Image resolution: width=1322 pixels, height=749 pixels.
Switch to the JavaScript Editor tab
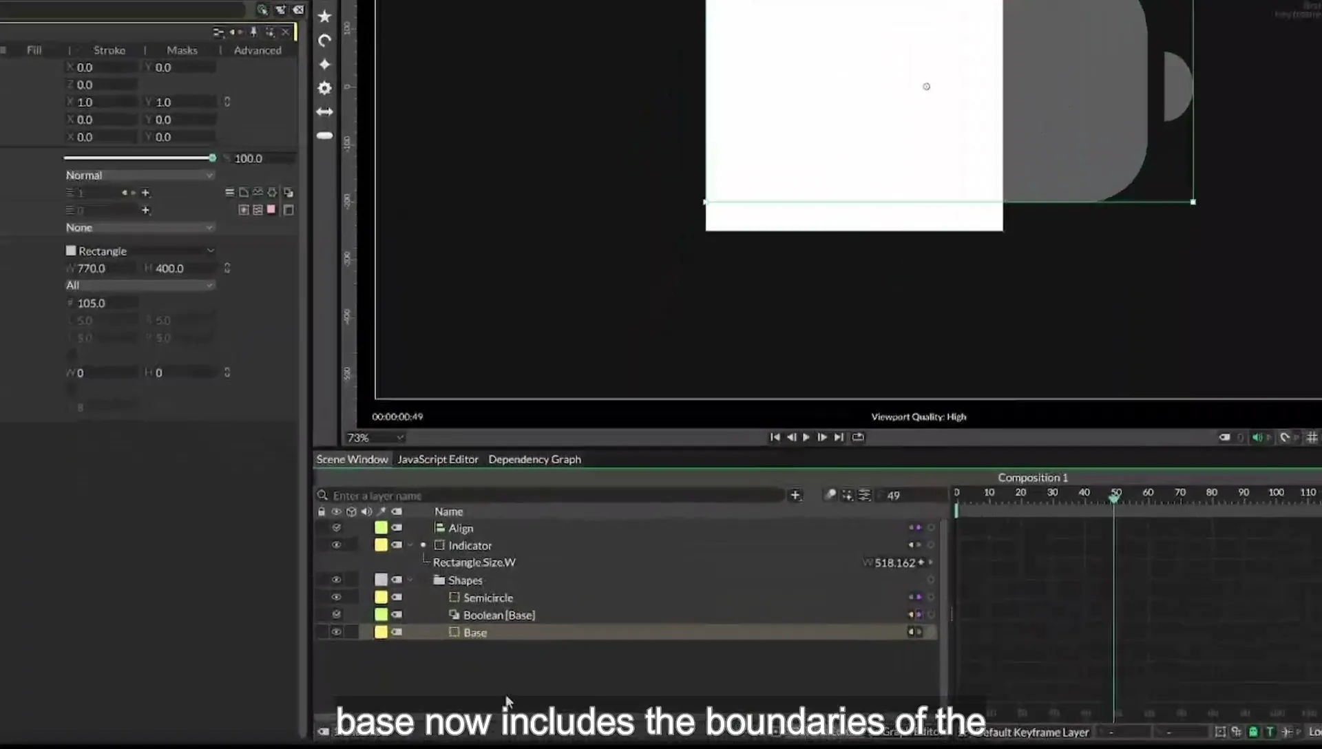coord(438,459)
